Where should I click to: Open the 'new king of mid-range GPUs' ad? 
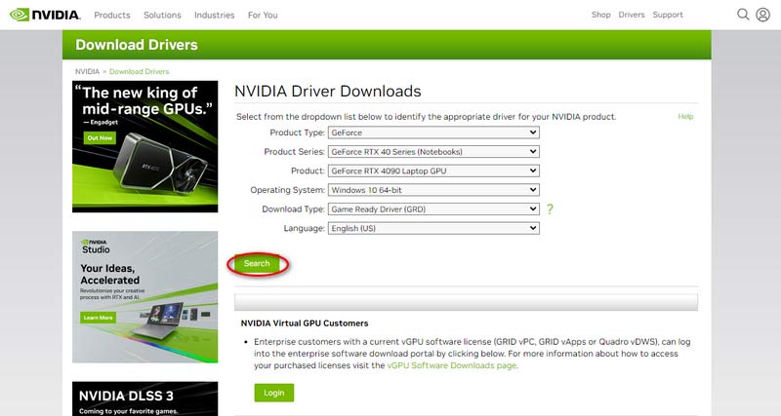tap(144, 146)
